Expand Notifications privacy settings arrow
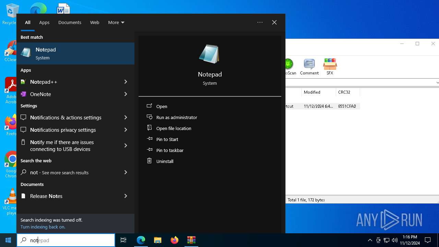Screen dimensions: 439x247 126,130
